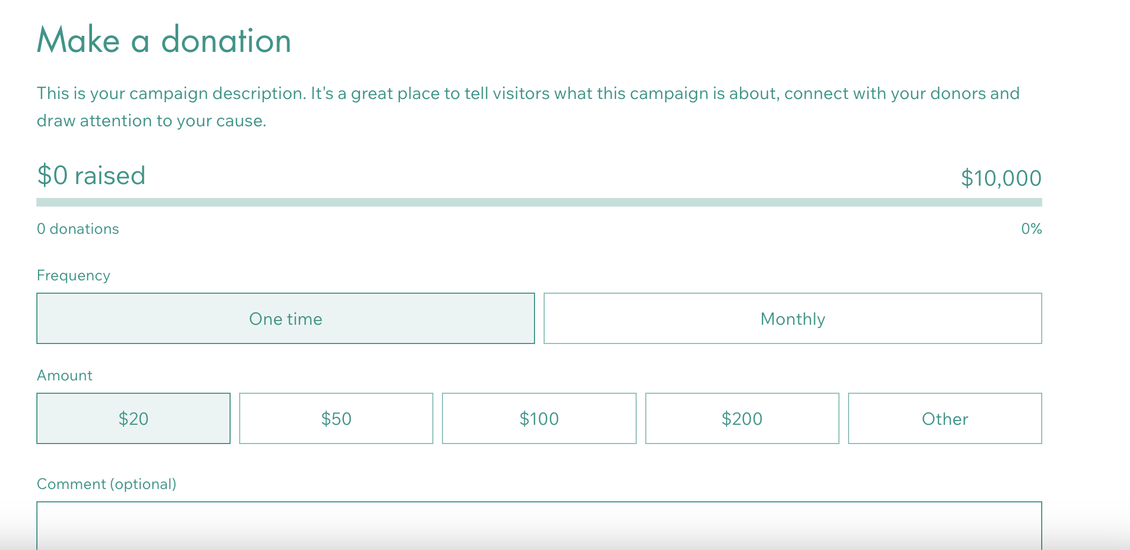Choose the $200 amount button
The image size is (1130, 550).
(742, 418)
